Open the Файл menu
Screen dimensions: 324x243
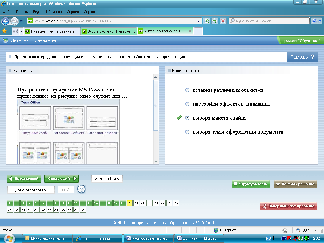coord(7,12)
